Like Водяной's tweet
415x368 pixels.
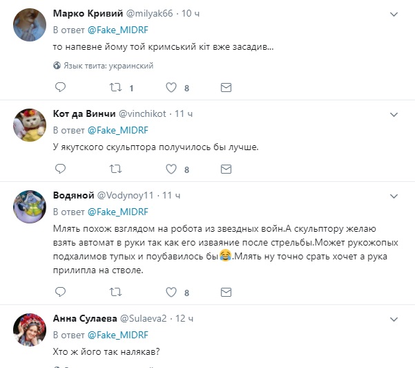(x=172, y=293)
